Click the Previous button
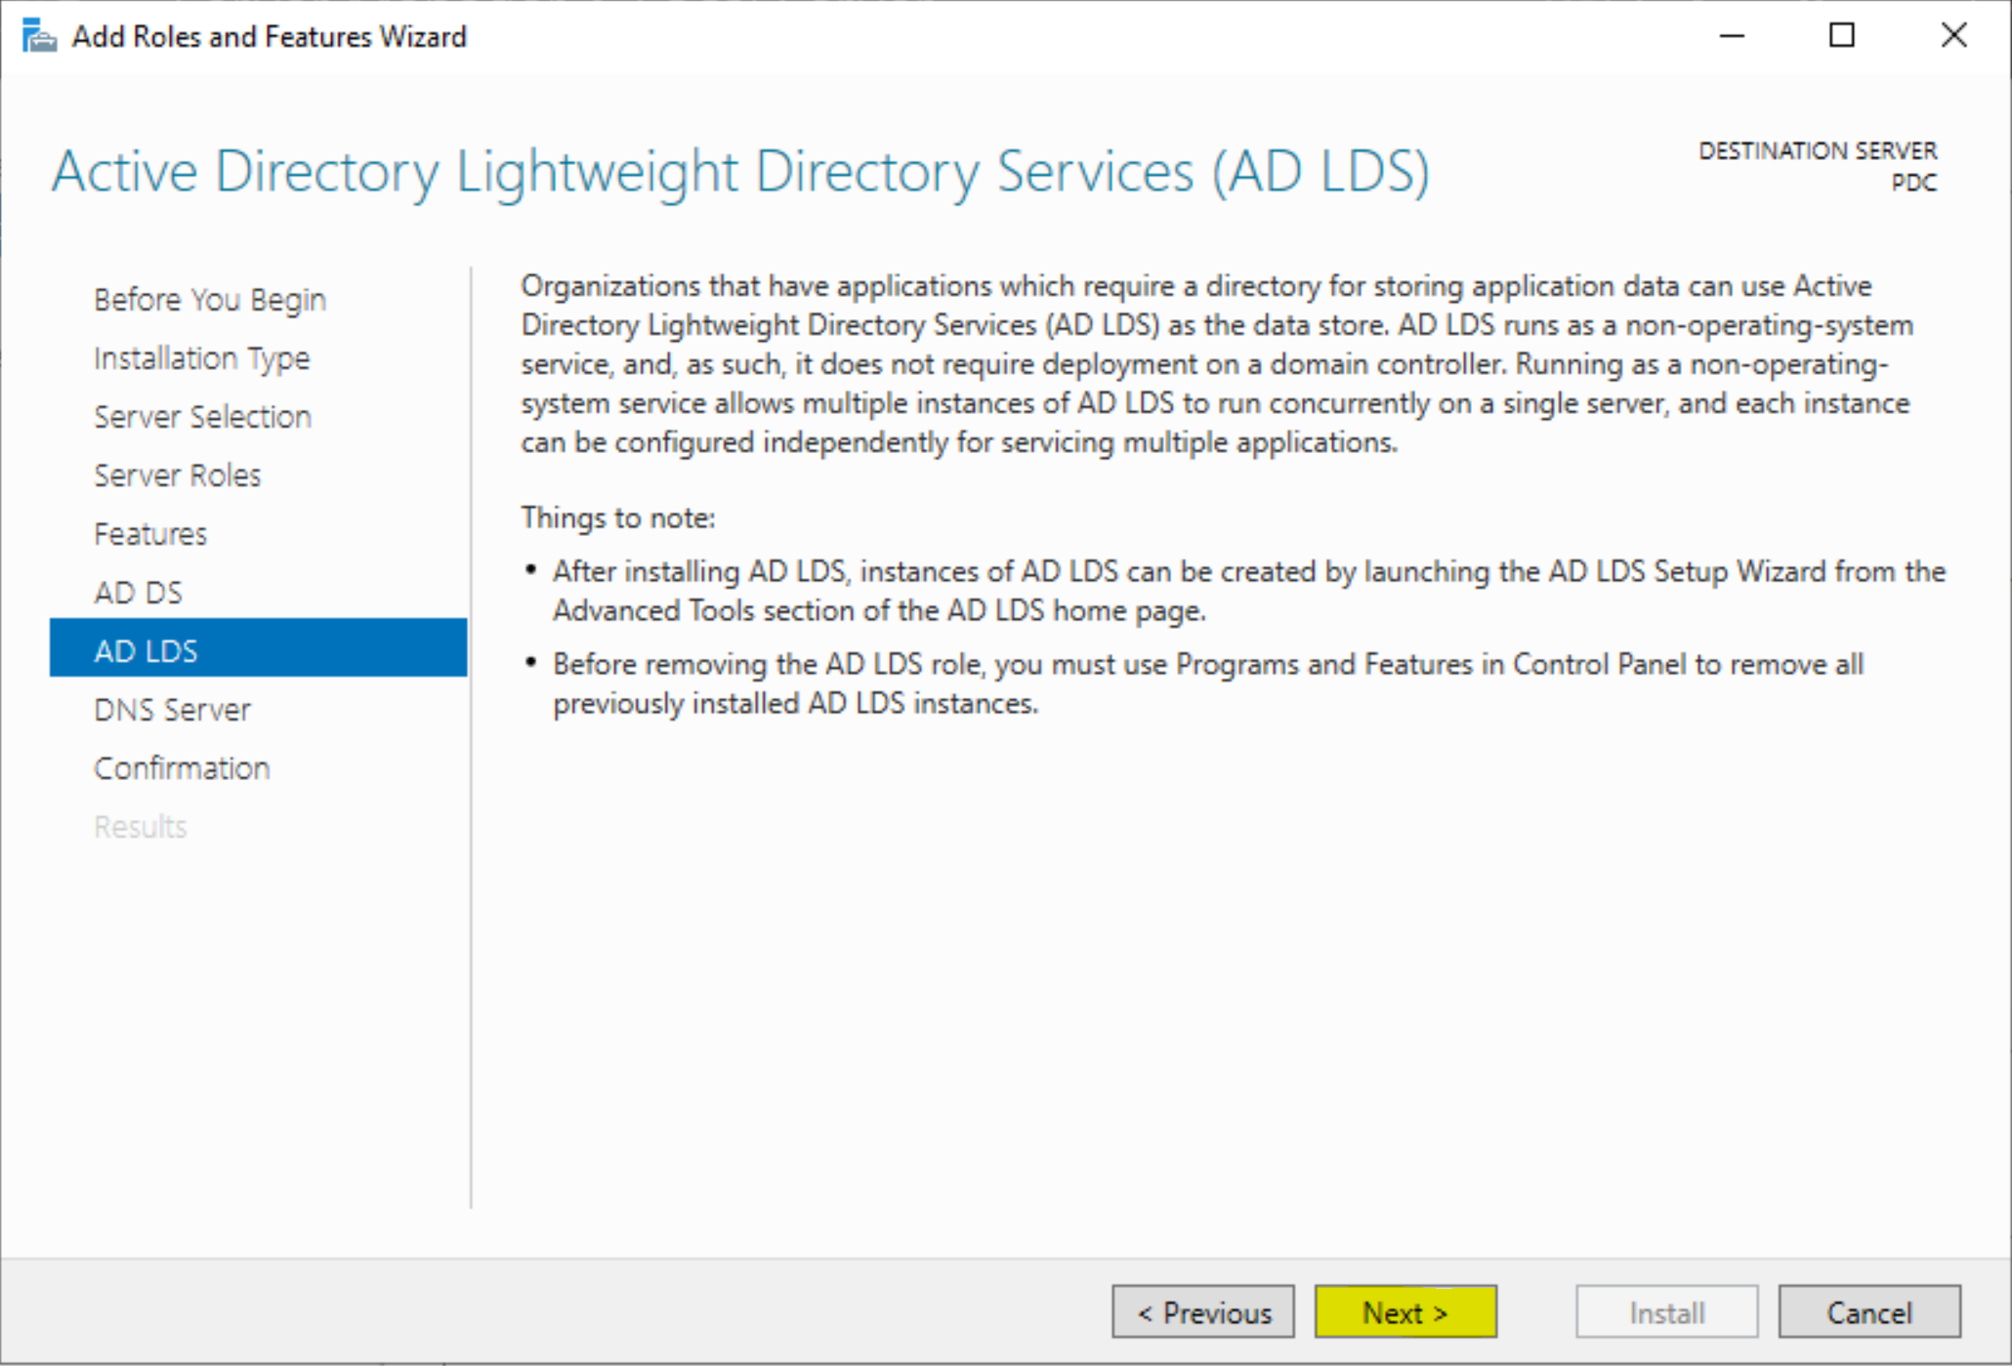Image resolution: width=2012 pixels, height=1366 pixels. click(x=1203, y=1311)
